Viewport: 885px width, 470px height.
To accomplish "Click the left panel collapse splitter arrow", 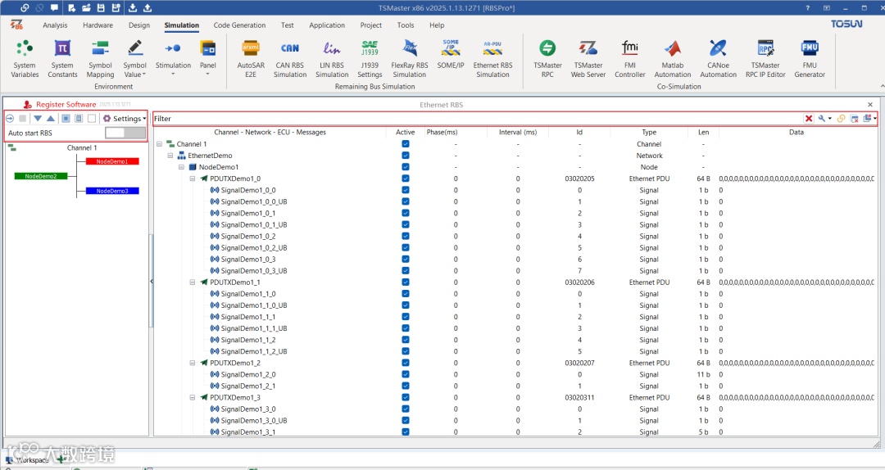I will point(152,281).
